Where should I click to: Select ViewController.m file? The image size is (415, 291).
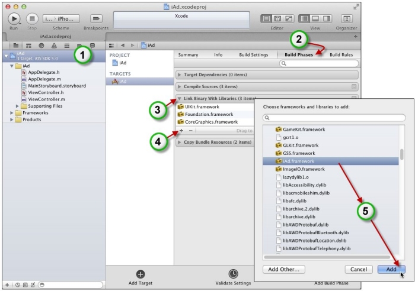click(x=46, y=99)
